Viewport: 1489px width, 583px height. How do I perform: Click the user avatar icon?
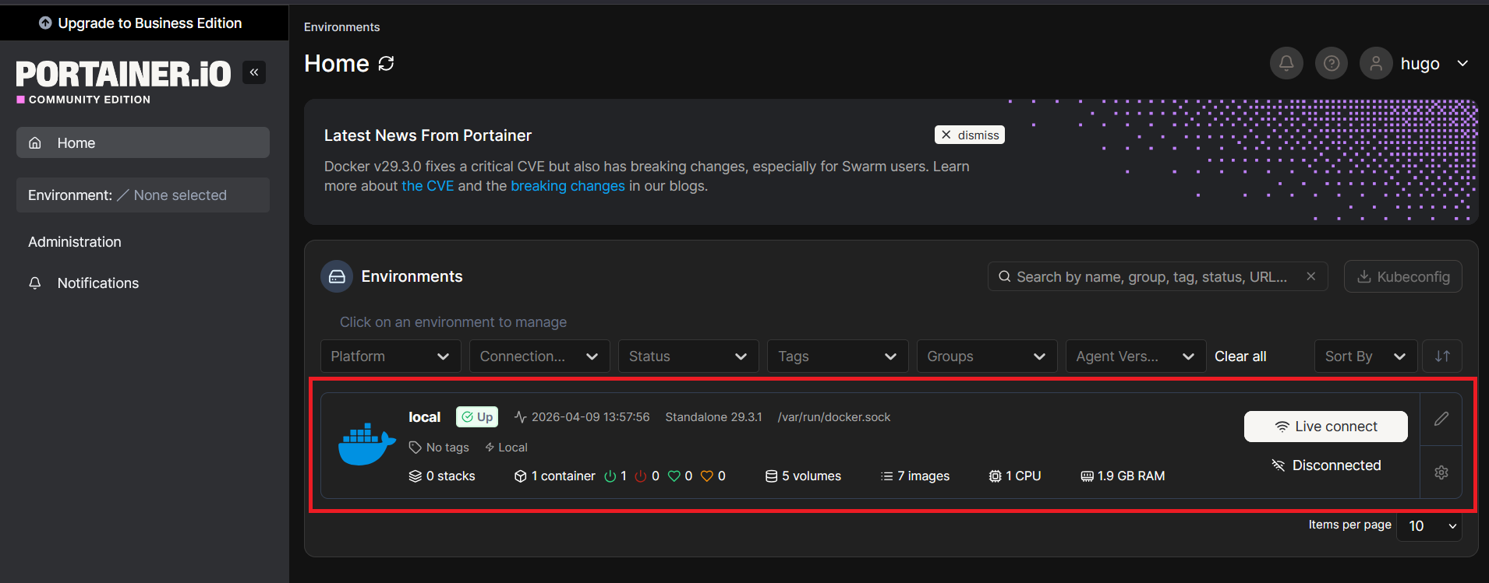point(1376,63)
